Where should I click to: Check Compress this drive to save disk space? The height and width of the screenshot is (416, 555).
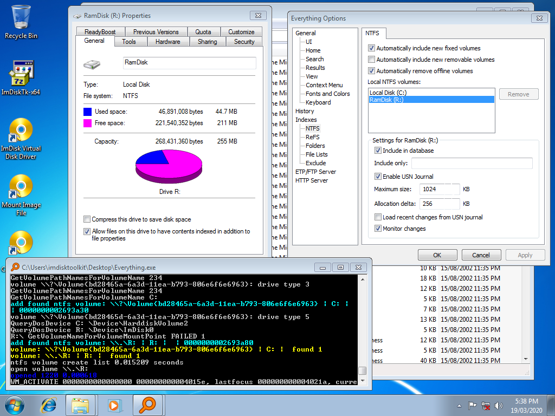pyautogui.click(x=87, y=219)
